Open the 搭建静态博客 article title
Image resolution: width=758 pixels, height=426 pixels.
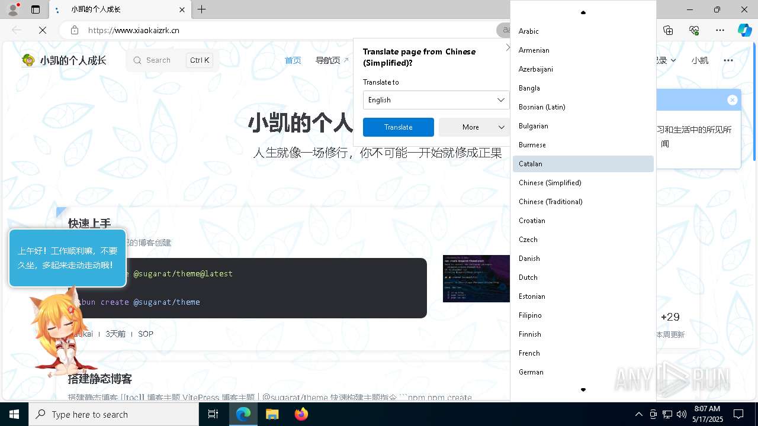click(x=100, y=379)
